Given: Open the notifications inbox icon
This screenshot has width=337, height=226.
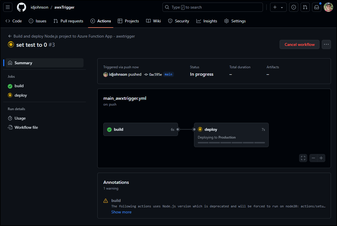Looking at the screenshot, I should click(317, 7).
